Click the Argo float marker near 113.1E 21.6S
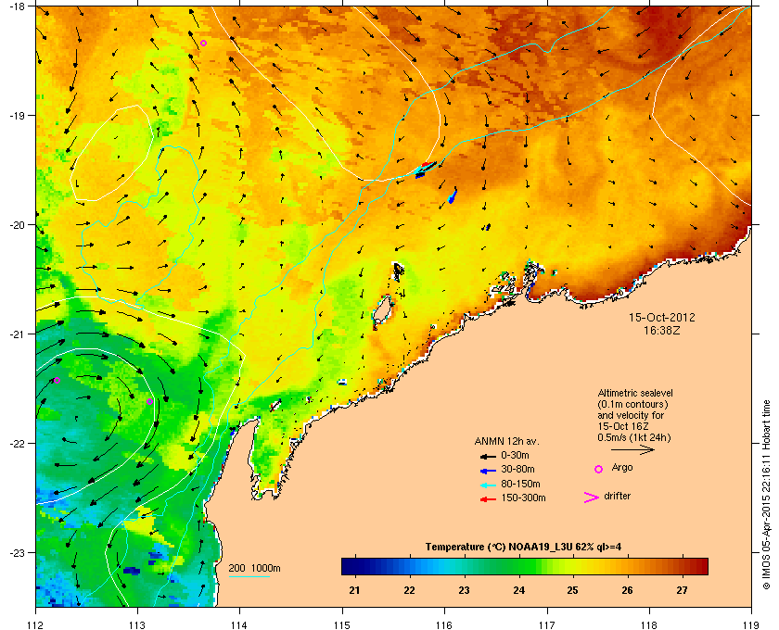This screenshot has height=630, width=779. [149, 402]
